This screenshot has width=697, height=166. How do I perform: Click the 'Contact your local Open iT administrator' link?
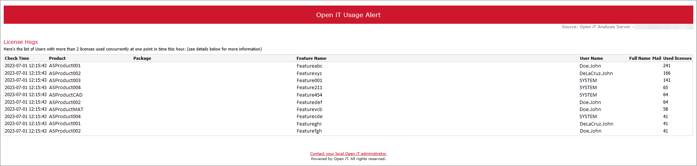tap(348, 154)
